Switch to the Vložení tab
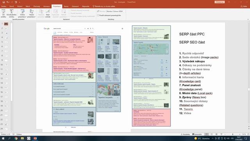 click(x=20, y=6)
